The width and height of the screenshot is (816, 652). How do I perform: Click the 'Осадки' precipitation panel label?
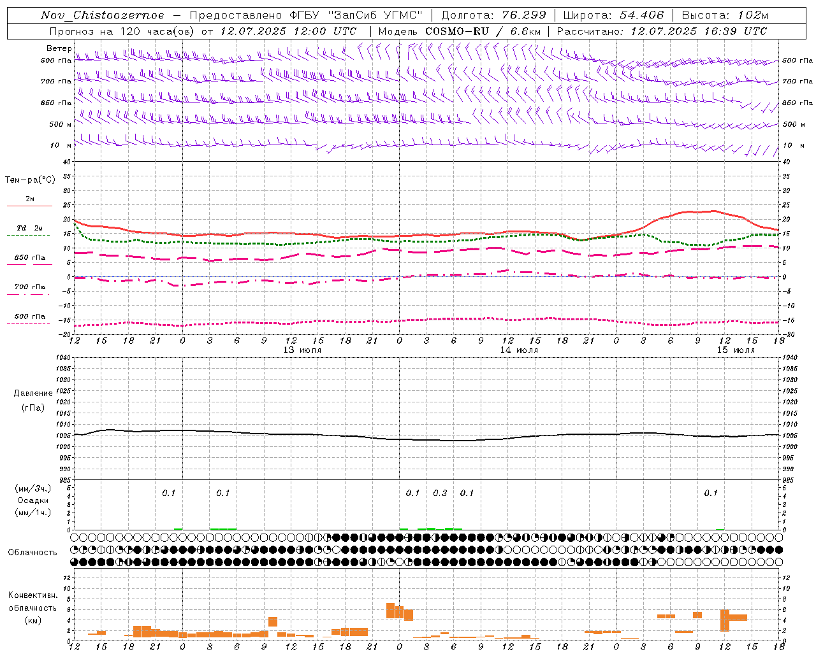tap(33, 500)
